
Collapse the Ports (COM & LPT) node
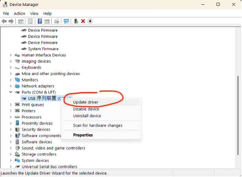click(11, 92)
